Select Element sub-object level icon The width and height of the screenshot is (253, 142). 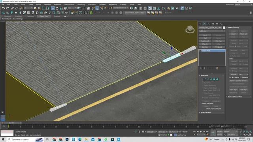coord(217,79)
